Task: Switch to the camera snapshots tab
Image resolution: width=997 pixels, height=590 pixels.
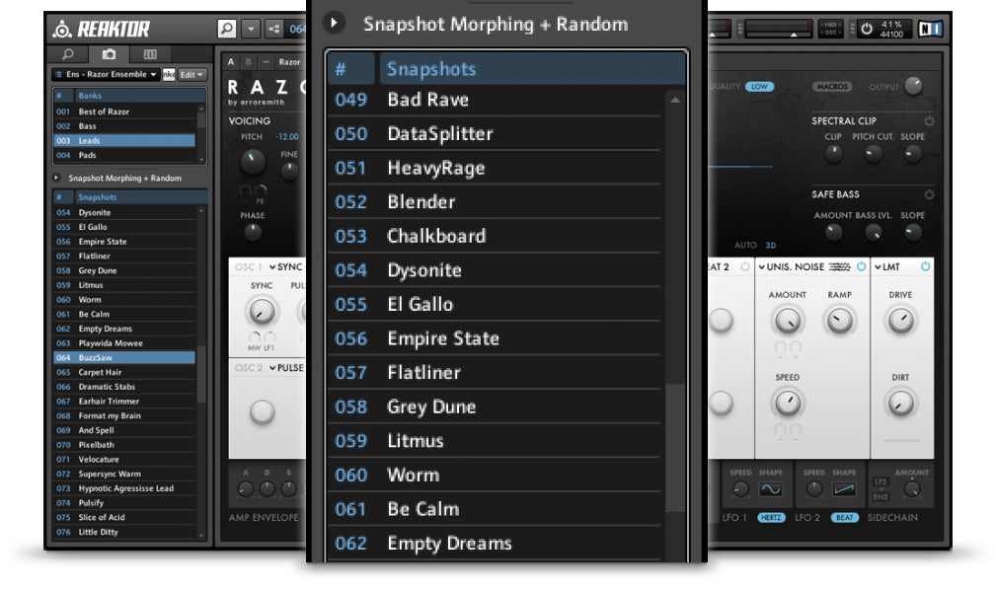Action: tap(110, 54)
